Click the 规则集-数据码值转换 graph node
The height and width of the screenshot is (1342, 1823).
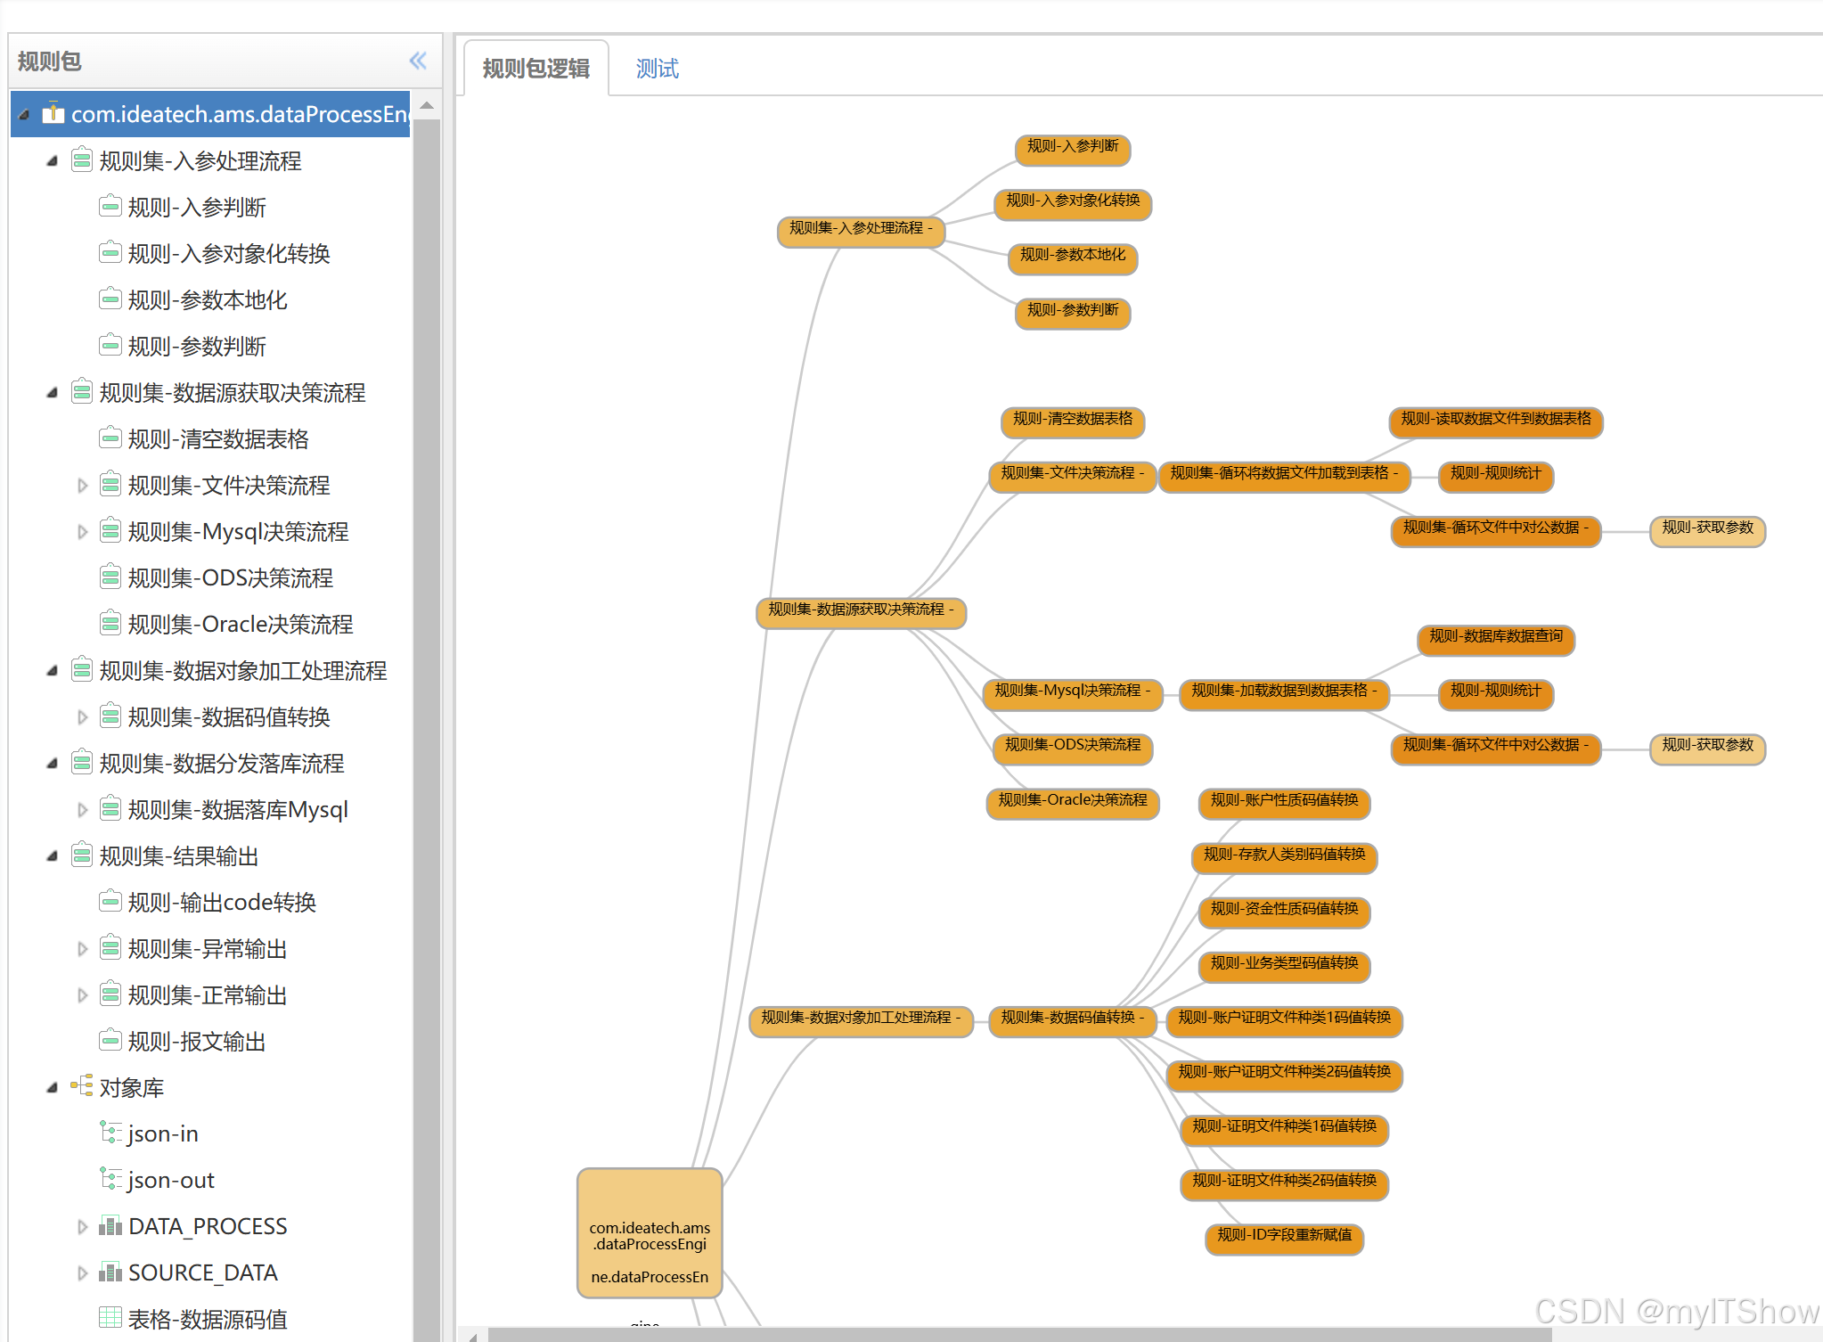point(1071,1019)
